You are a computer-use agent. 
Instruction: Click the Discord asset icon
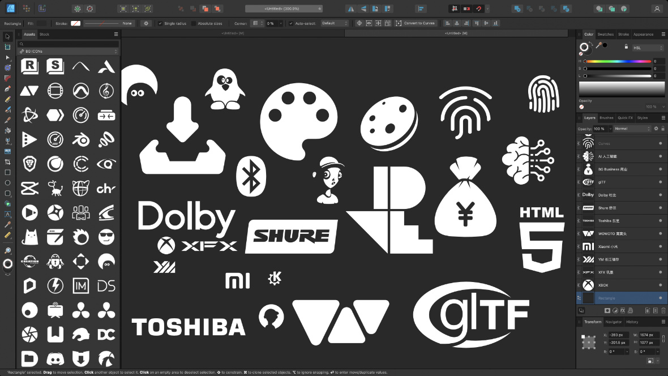click(55, 358)
